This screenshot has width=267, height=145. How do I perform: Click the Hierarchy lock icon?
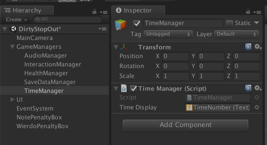[94, 12]
